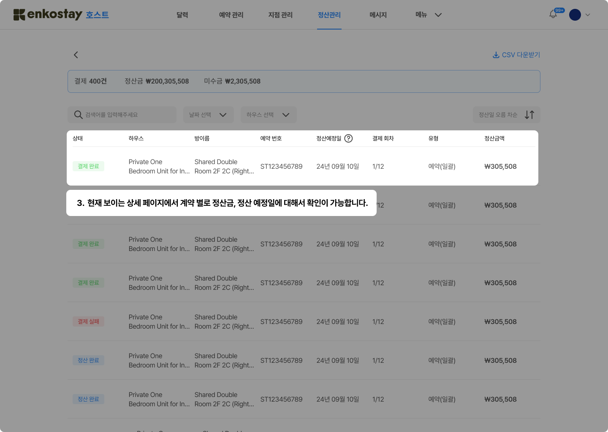Open the 예약 관리 tab

point(231,15)
